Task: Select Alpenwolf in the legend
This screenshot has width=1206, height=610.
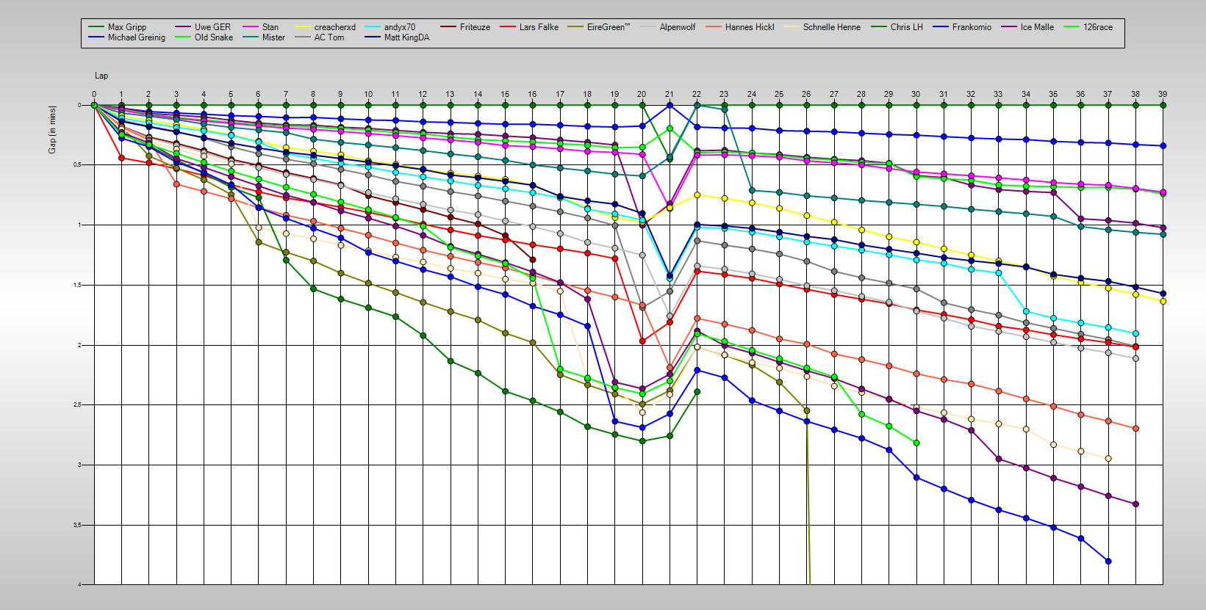Action: coord(678,27)
